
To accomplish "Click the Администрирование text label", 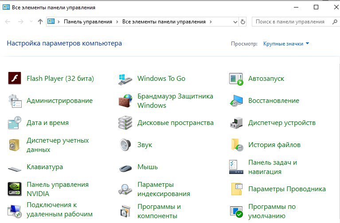I will pyautogui.click(x=60, y=101).
